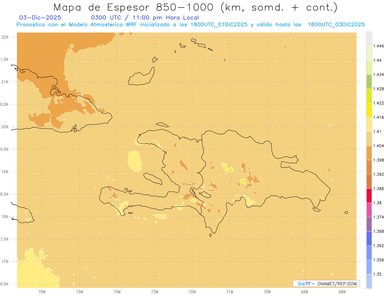Click the '20N' latitude label
The image size is (384, 296).
(x=5, y=127)
